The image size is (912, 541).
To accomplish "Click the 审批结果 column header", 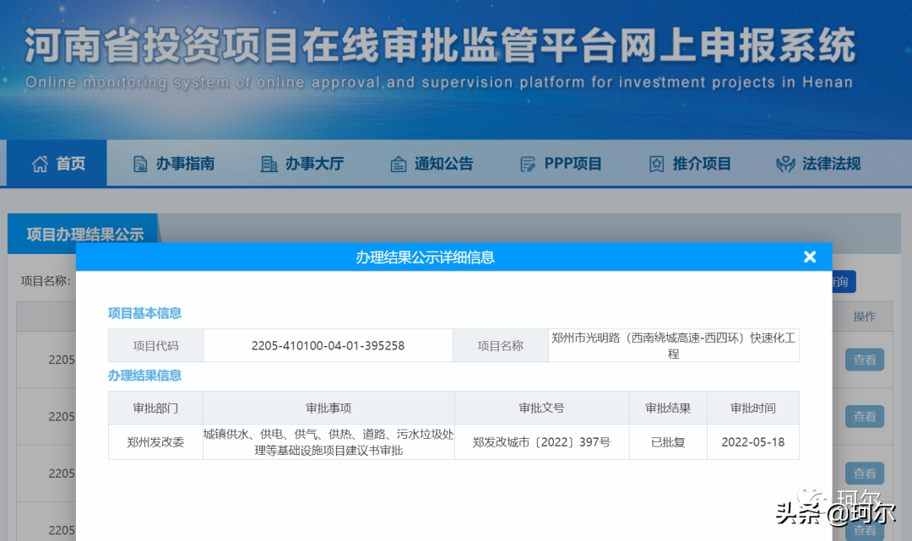I will (x=668, y=408).
